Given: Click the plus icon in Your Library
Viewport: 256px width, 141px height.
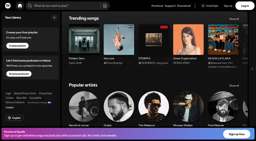Looking at the screenshot, I should [x=54, y=18].
